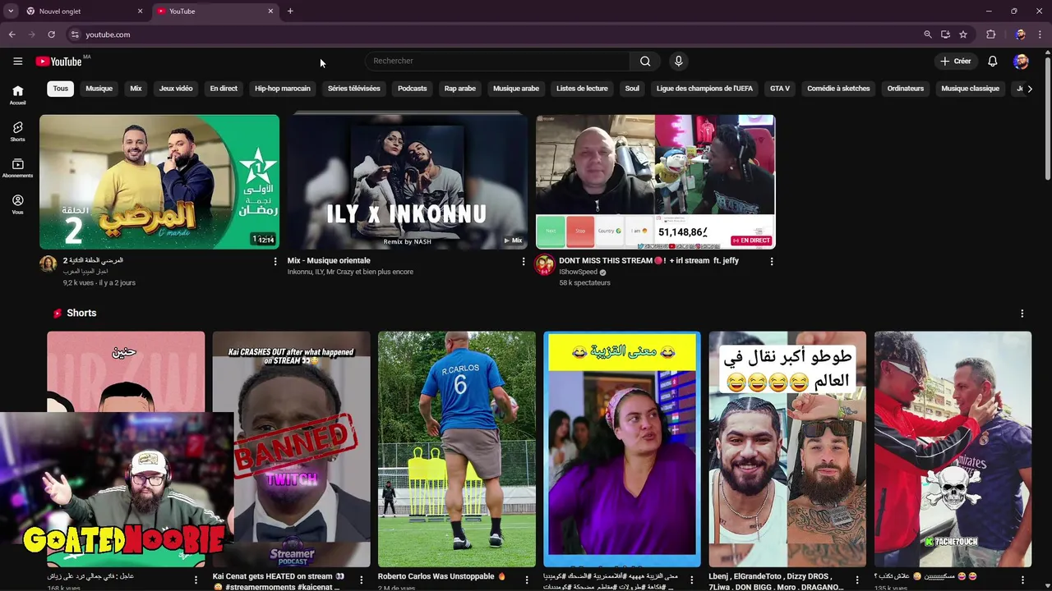Select the Séries télévisées chip

(x=354, y=89)
